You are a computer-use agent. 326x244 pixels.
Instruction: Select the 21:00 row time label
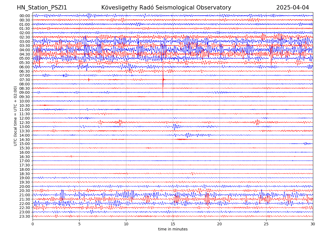[x=25, y=195]
